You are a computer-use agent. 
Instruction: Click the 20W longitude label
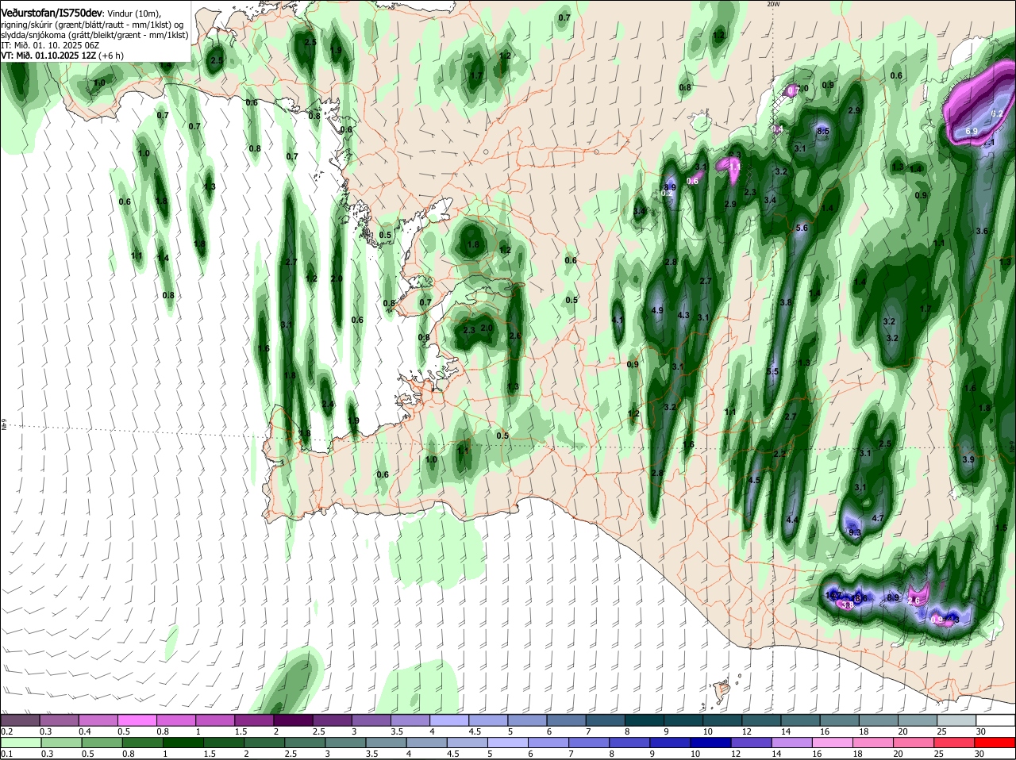tap(773, 4)
